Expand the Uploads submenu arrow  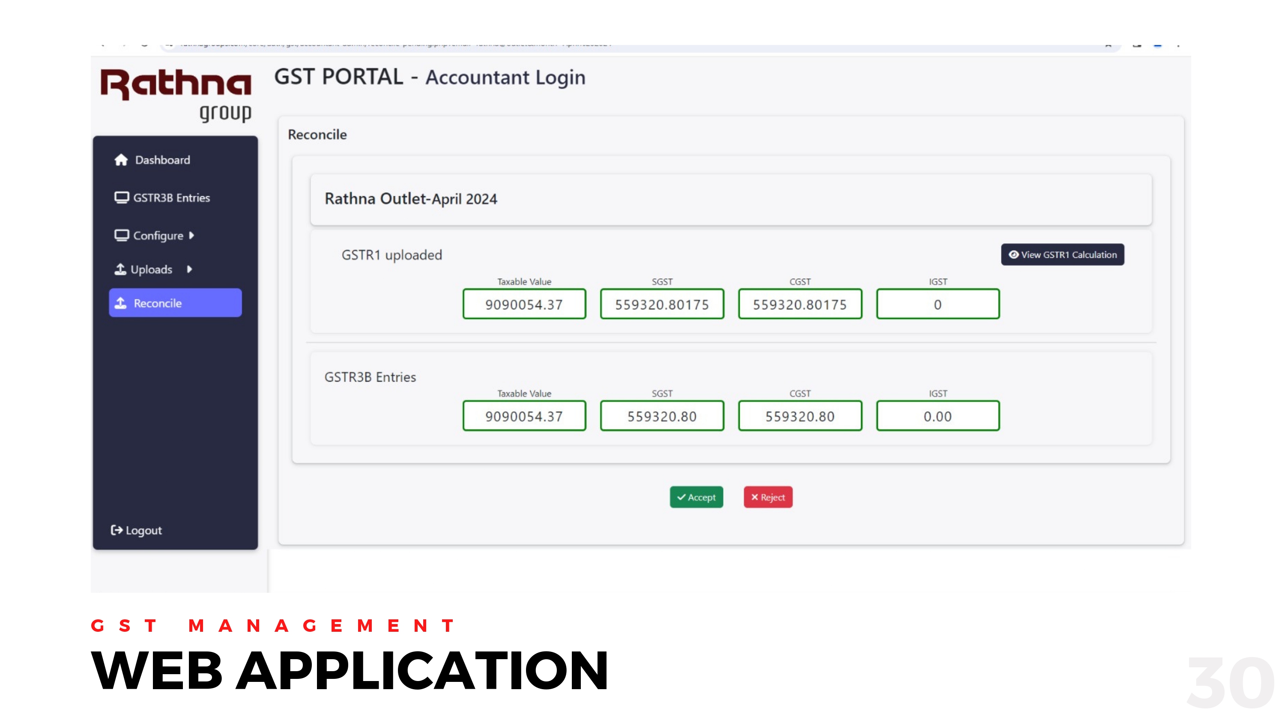tap(190, 269)
